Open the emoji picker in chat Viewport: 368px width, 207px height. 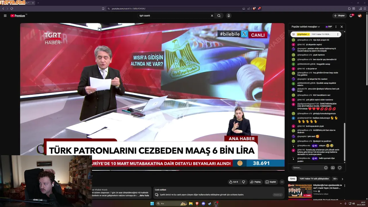tap(326, 168)
